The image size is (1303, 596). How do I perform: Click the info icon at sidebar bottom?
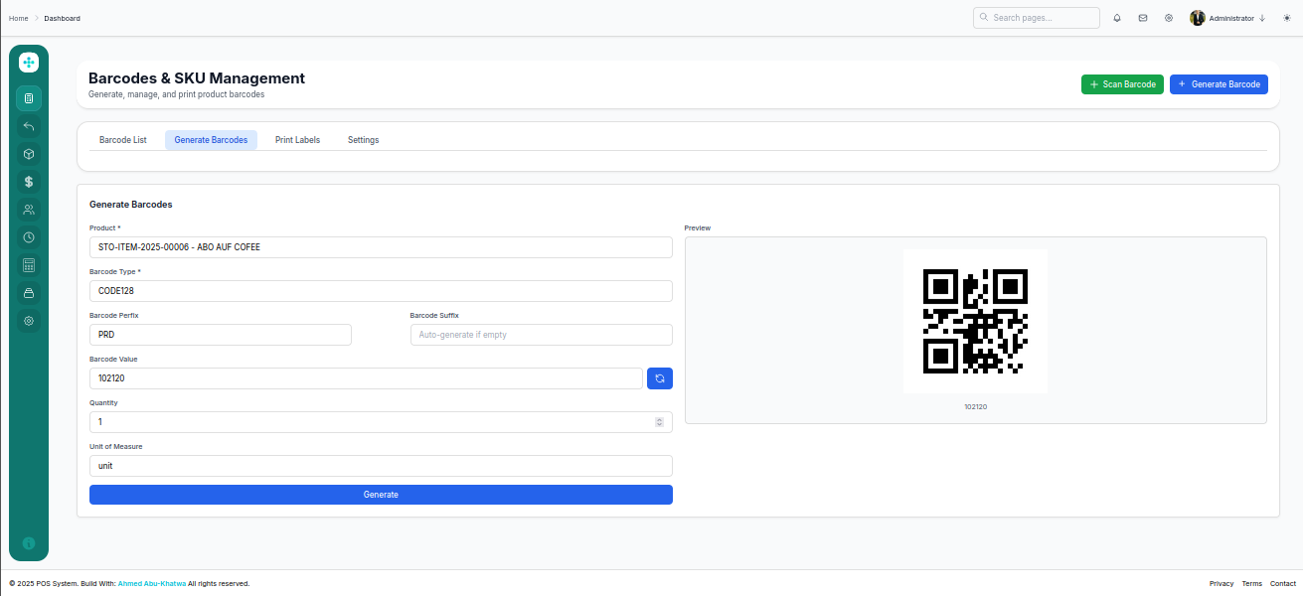coord(29,543)
